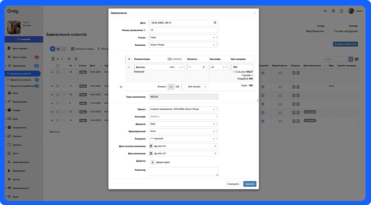Image resolution: width=371 pixels, height=205 pixels.
Task: Click the Коментар link under Джогери
Action: [139, 72]
